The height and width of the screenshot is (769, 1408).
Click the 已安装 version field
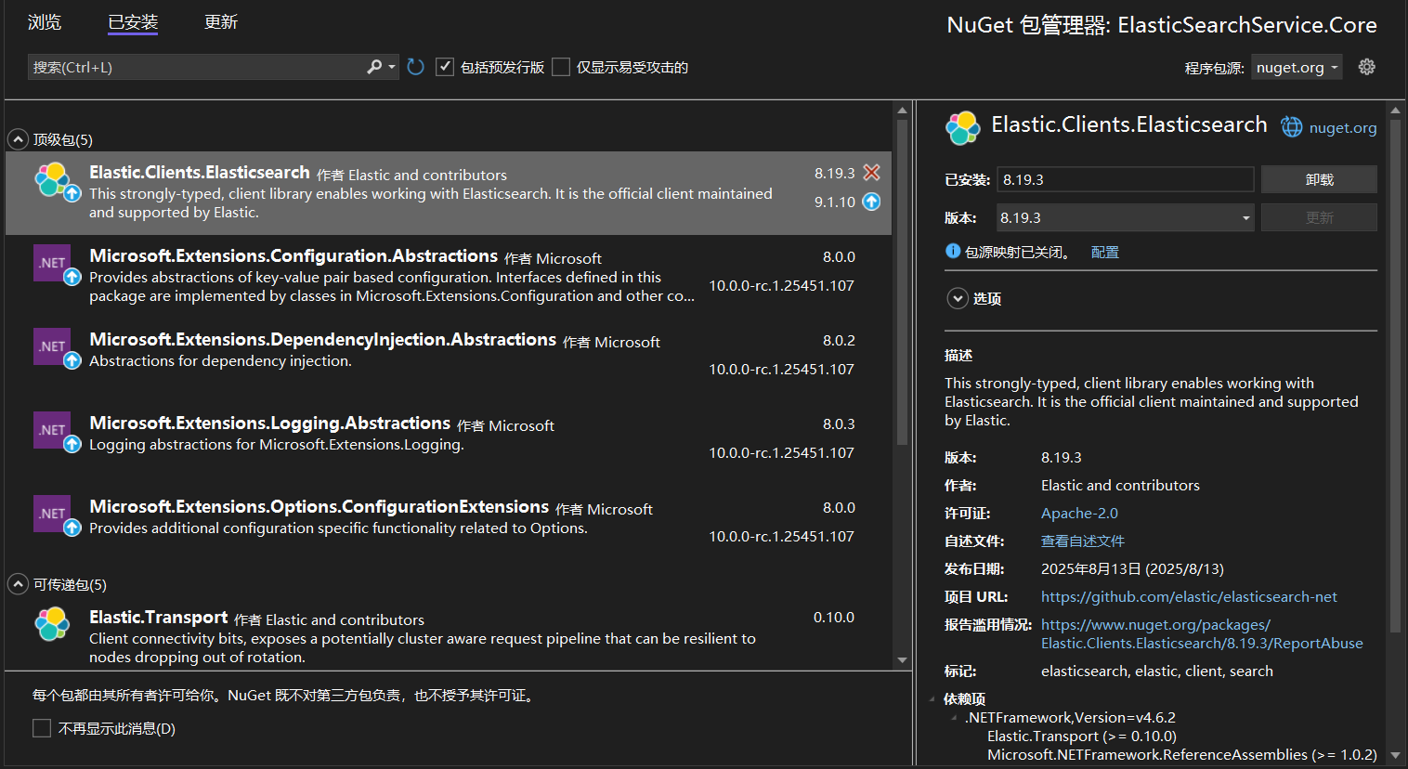point(1125,179)
